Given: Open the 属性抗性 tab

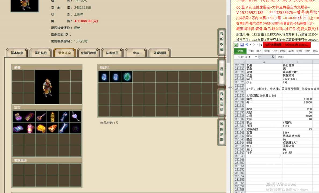Looking at the screenshot, I should coord(41,53).
